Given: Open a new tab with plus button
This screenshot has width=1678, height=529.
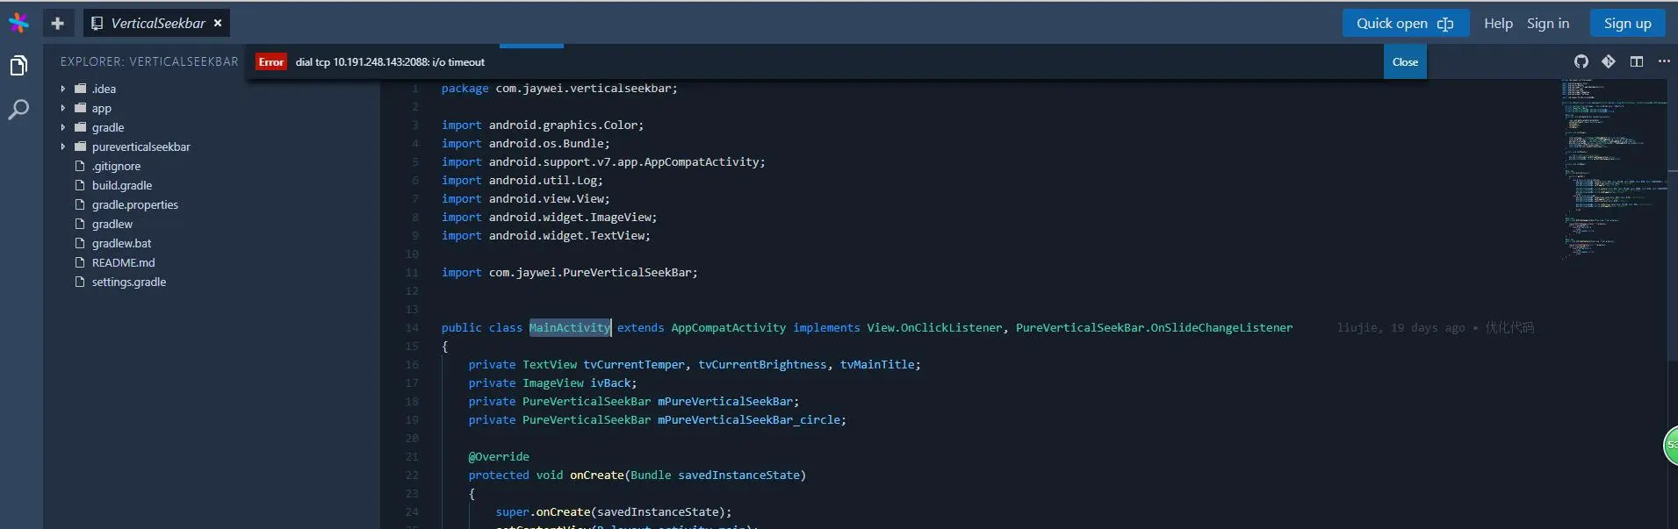Looking at the screenshot, I should click(57, 24).
